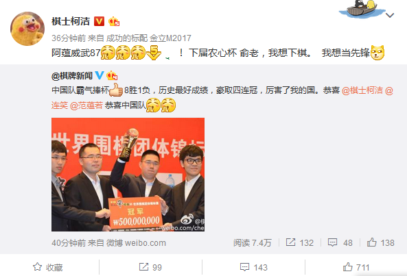Open the @范蕴若 mention link
Image resolution: width=407 pixels, height=276 pixels.
pyautogui.click(x=86, y=105)
